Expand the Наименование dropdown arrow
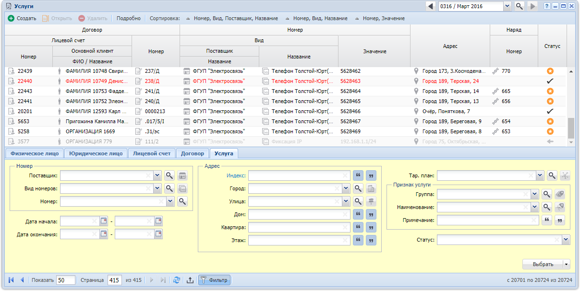Viewport: 580px width, 291px height. coord(534,207)
